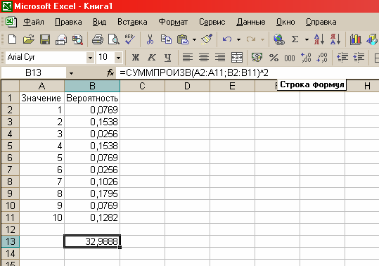379x266 pixels.
Task: Sort descending Я to А
Action: 335,39
